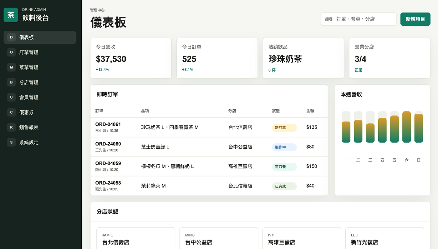Click the 芝士奶蓋綠 L item cell
The height and width of the screenshot is (249, 438).
click(155, 147)
